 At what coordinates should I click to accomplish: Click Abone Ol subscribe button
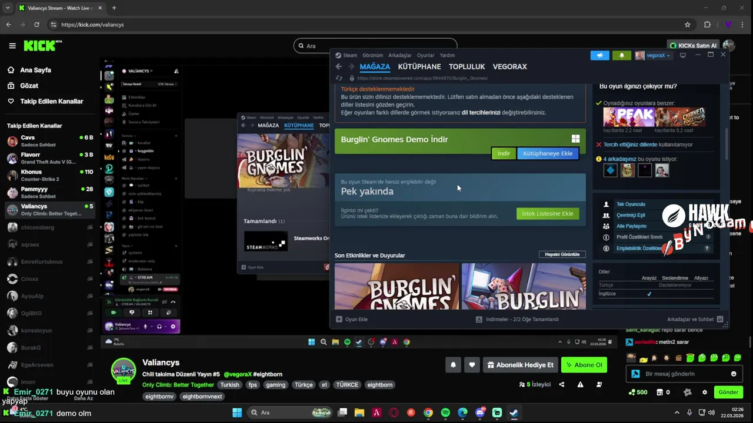tap(584, 365)
